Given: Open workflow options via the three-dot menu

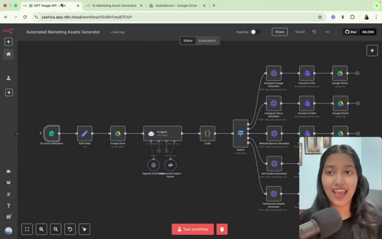Looking at the screenshot, I should tap(327, 32).
